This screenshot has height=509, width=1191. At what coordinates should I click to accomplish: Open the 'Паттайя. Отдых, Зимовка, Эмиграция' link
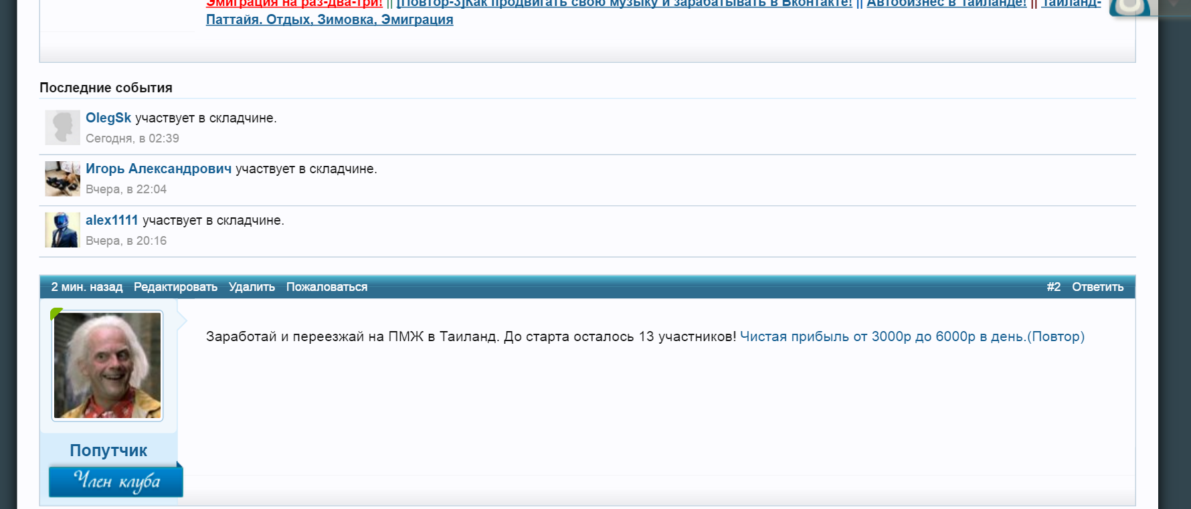pyautogui.click(x=330, y=19)
